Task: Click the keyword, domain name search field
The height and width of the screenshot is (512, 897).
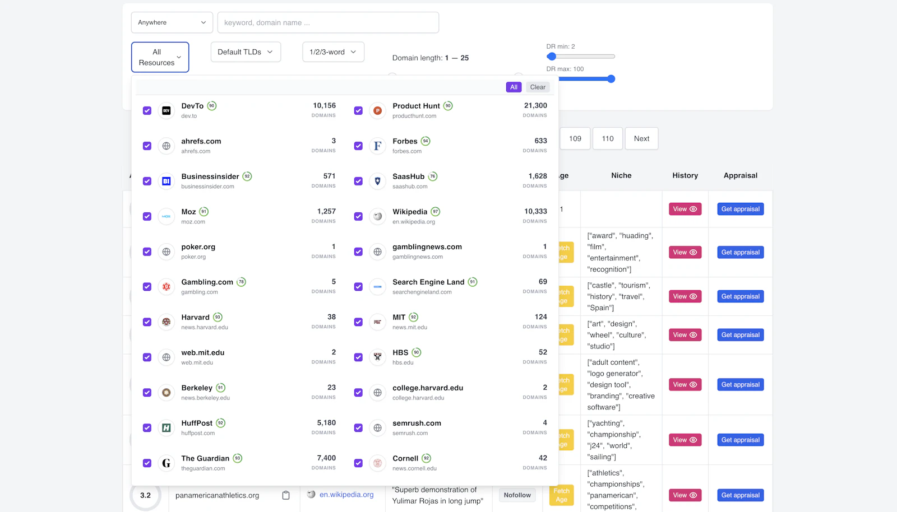Action: [x=328, y=22]
